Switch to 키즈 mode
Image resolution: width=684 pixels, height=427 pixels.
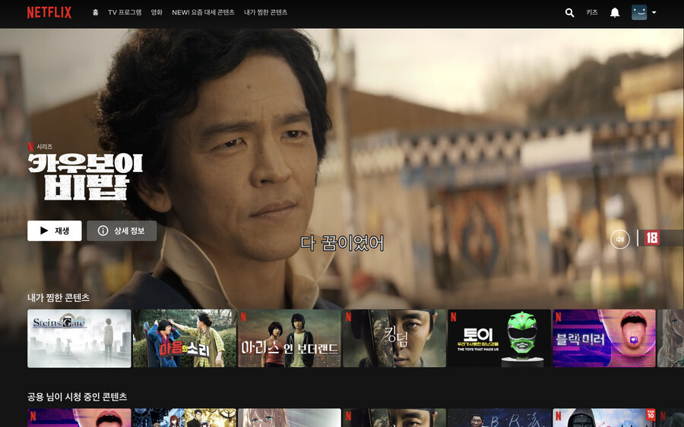point(591,12)
